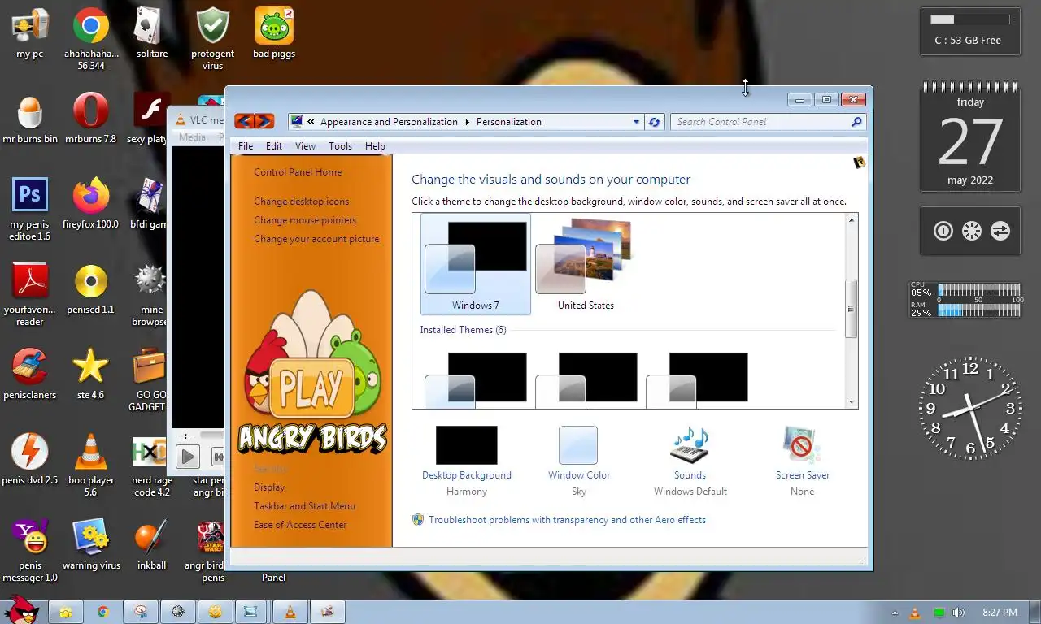Open the Media menu in VLC window
This screenshot has width=1041, height=624.
point(192,137)
